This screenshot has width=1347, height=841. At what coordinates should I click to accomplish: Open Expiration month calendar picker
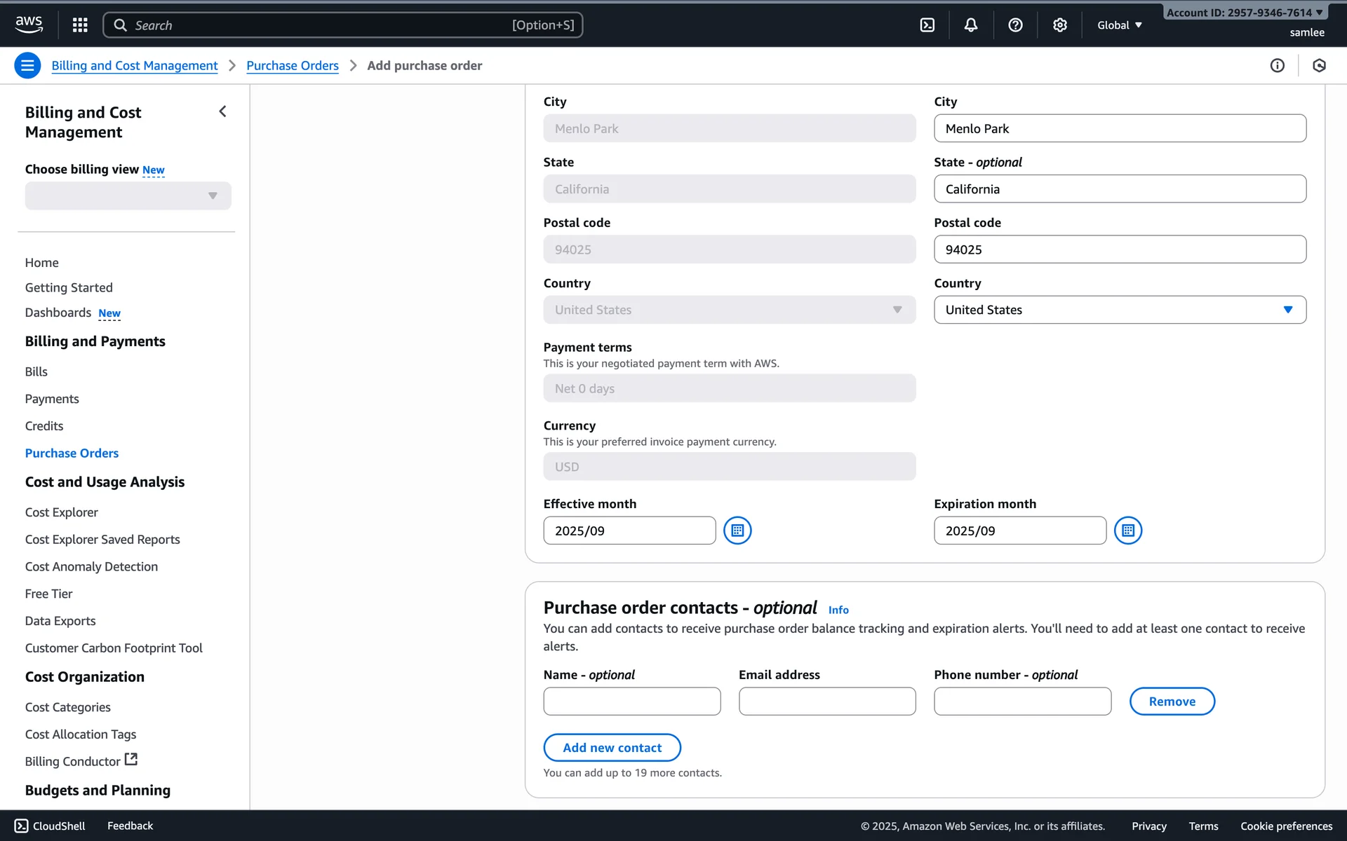point(1127,531)
